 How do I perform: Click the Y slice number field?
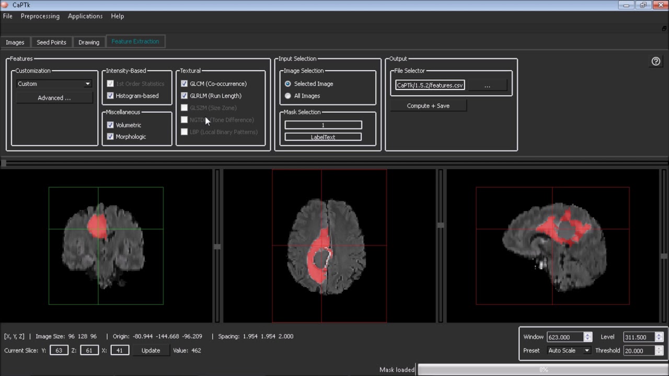[59, 350]
